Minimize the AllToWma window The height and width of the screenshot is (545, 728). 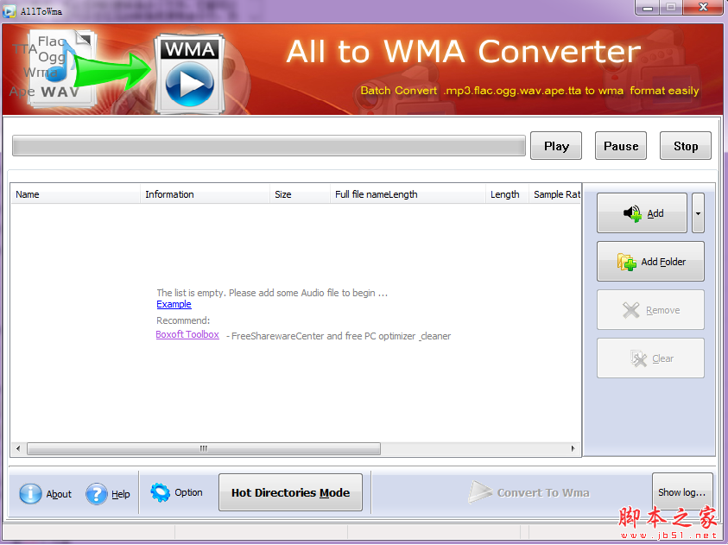[648, 8]
